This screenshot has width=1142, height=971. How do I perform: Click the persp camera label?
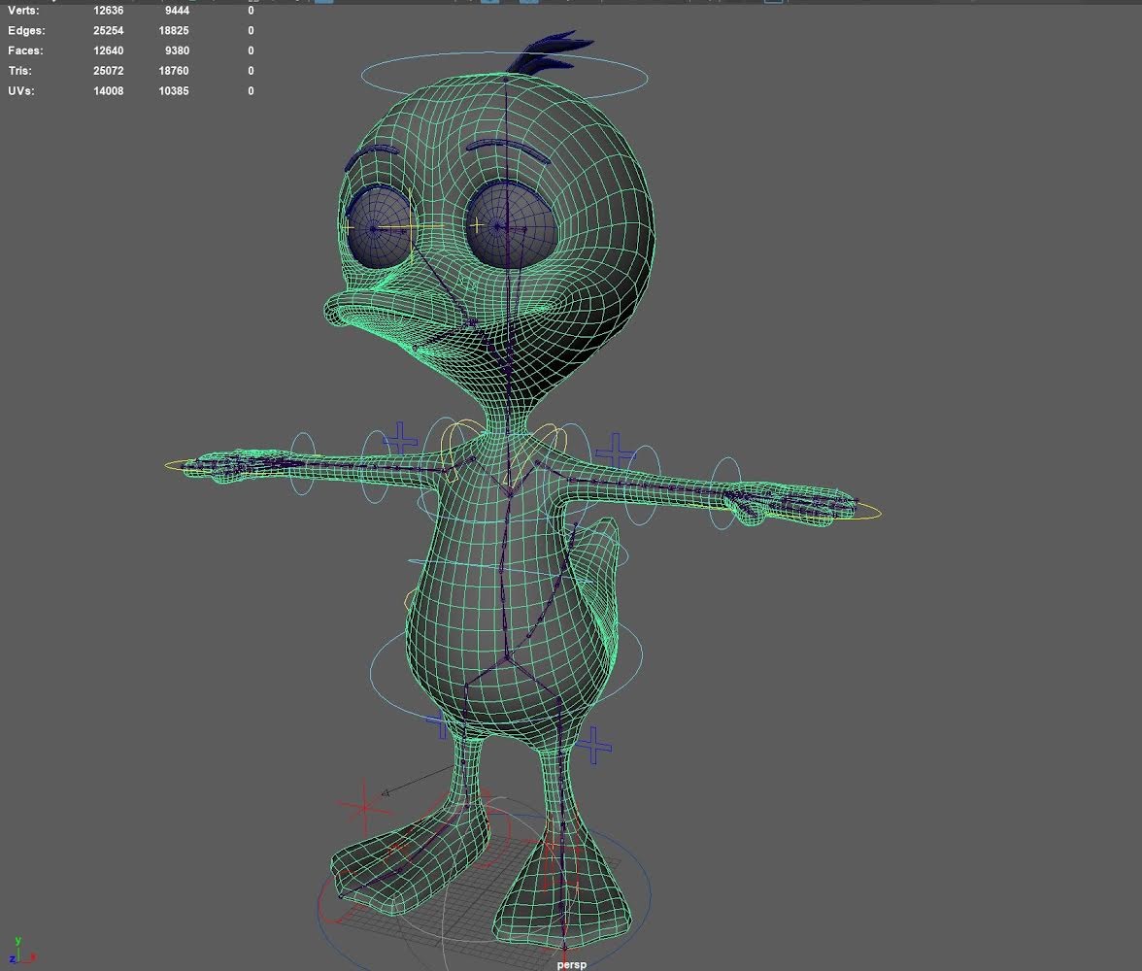[x=572, y=965]
